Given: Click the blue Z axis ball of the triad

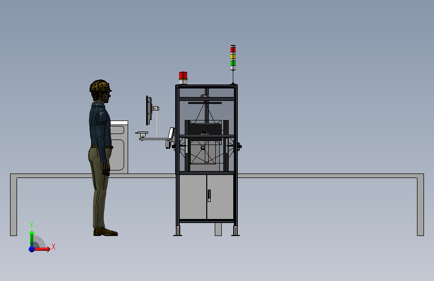Looking at the screenshot, I should pos(32,249).
